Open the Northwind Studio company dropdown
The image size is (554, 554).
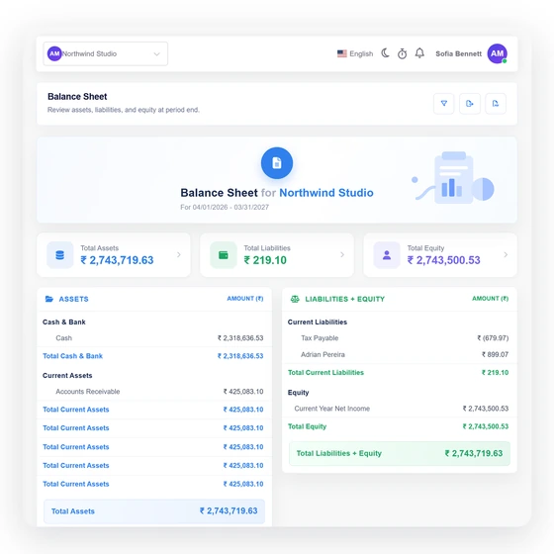click(105, 53)
